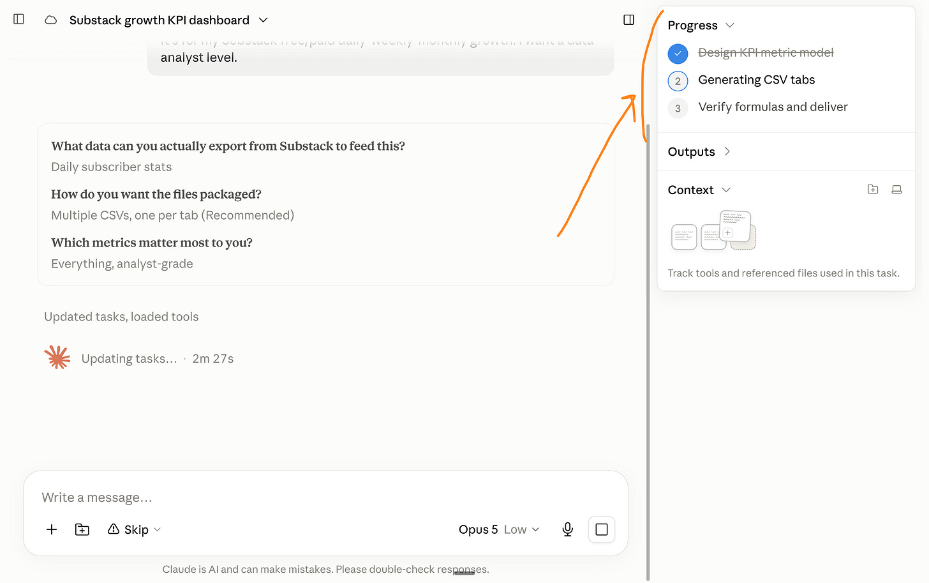Click the Updated tasks, loaded tools status
Image resolution: width=929 pixels, height=583 pixels.
click(x=121, y=317)
